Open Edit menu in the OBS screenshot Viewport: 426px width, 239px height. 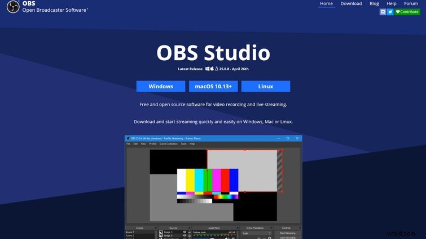pyautogui.click(x=135, y=144)
